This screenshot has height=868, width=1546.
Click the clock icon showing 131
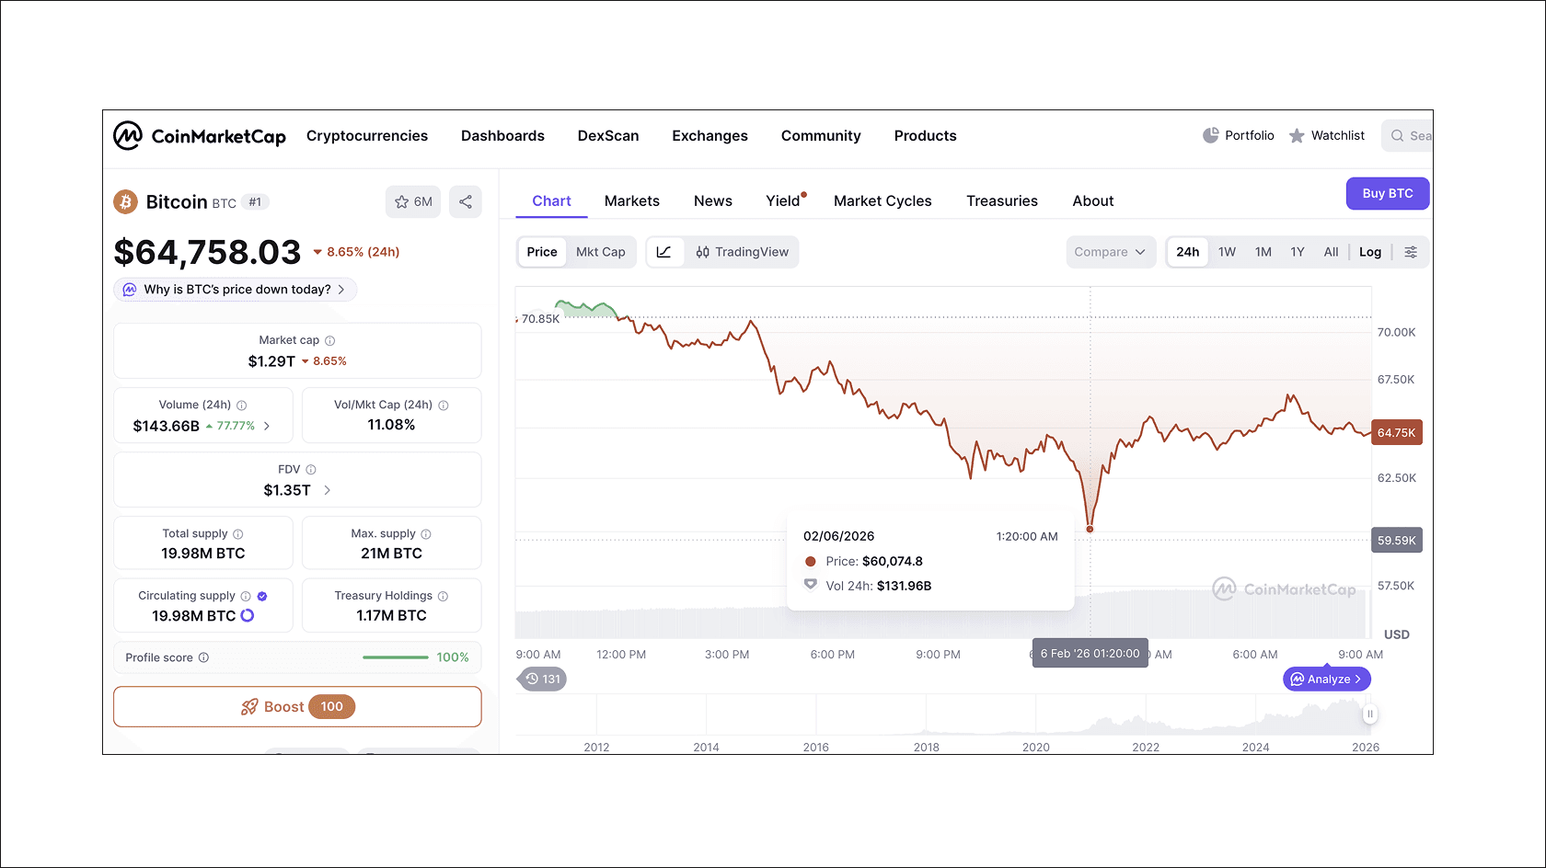tap(541, 679)
